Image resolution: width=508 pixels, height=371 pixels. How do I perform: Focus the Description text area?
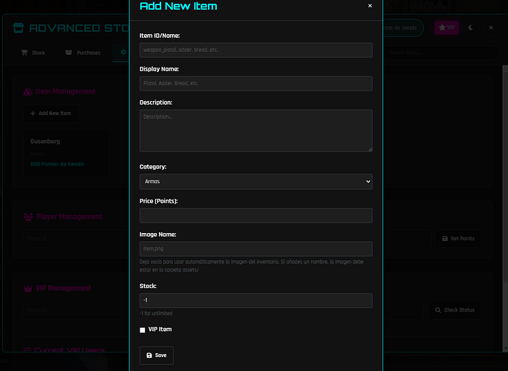tap(256, 131)
